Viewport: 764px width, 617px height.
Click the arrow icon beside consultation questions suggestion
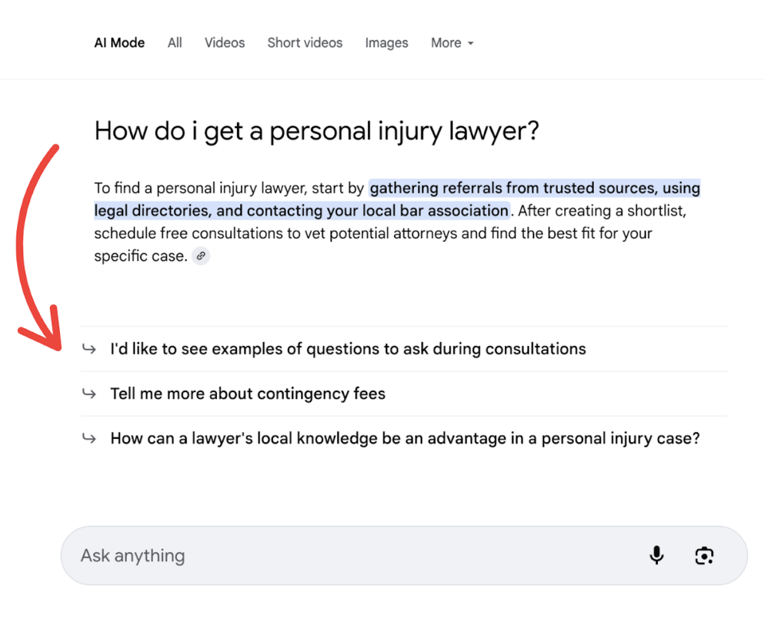pos(89,348)
